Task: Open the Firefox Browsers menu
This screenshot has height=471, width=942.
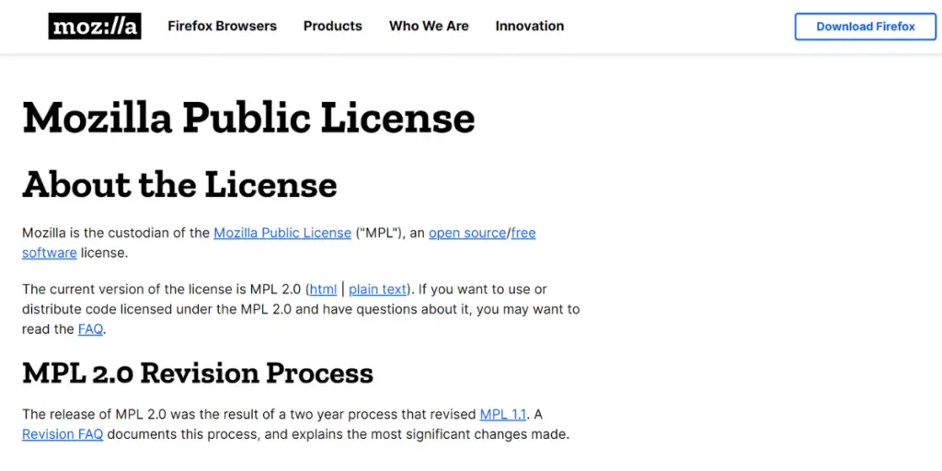Action: point(223,26)
